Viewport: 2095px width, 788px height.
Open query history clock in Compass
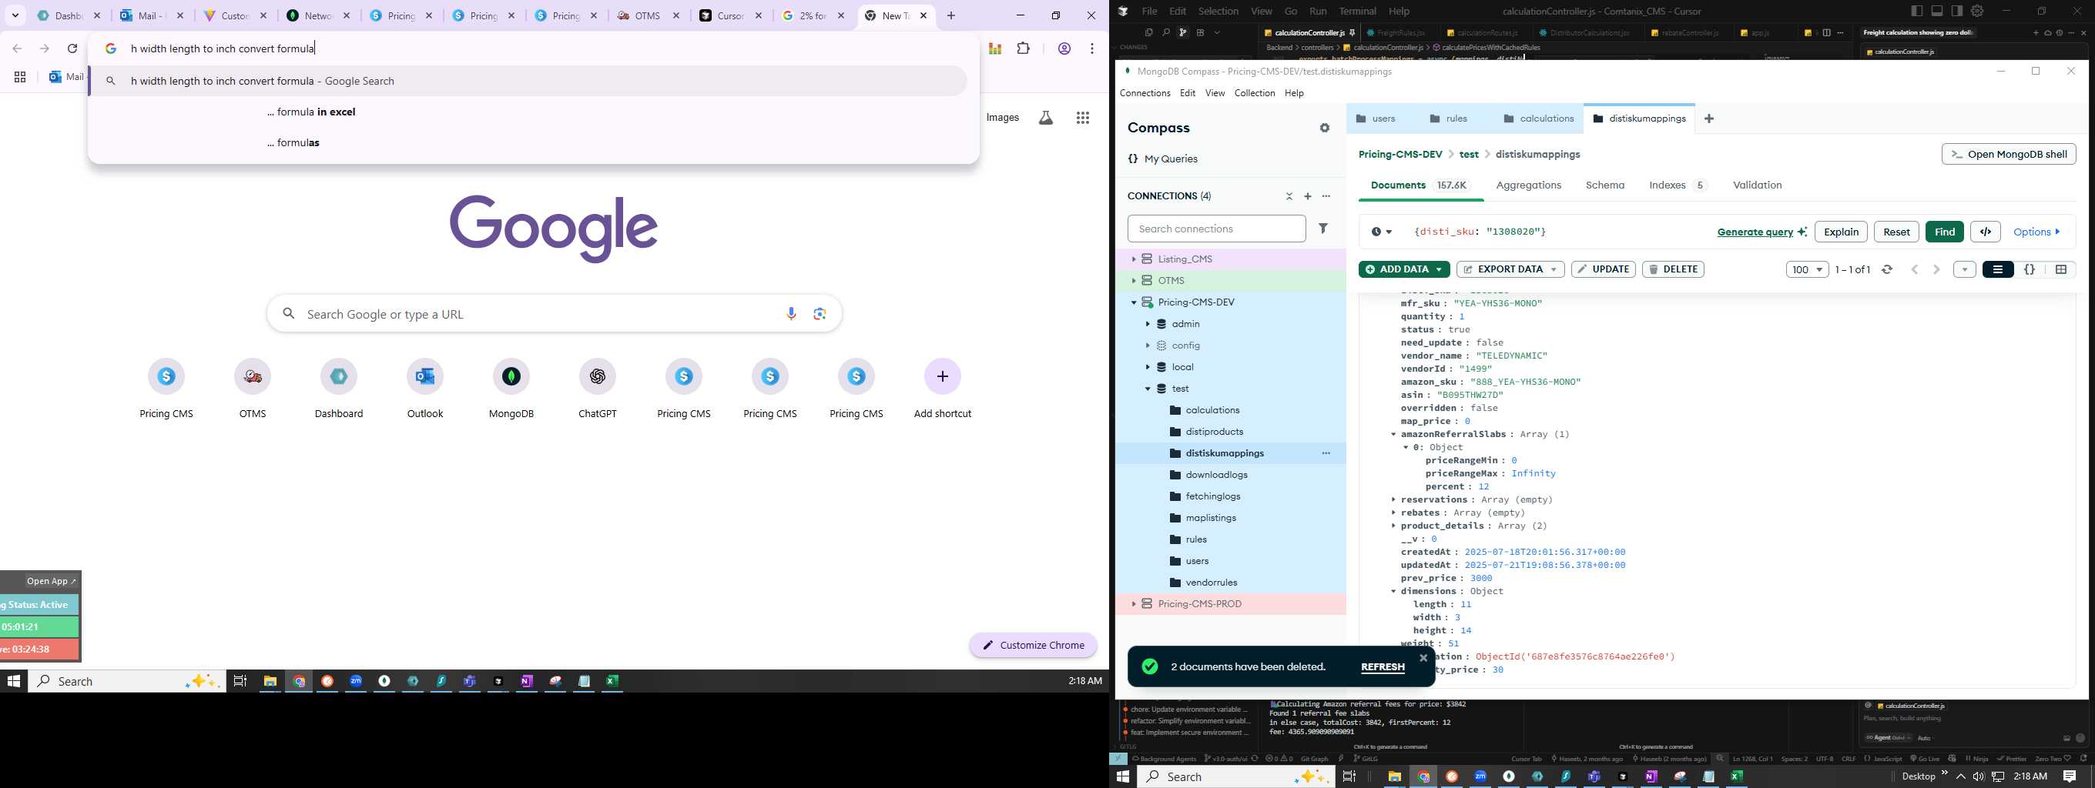tap(1381, 232)
